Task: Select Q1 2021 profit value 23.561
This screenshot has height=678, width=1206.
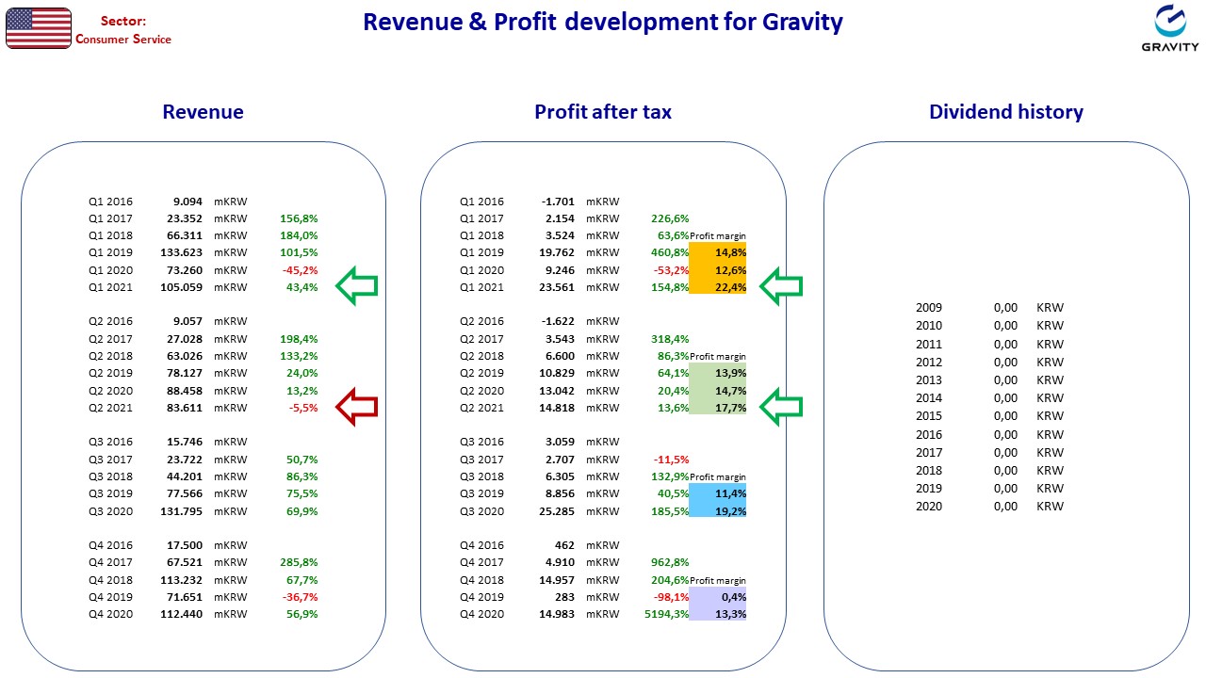Action: [x=557, y=287]
